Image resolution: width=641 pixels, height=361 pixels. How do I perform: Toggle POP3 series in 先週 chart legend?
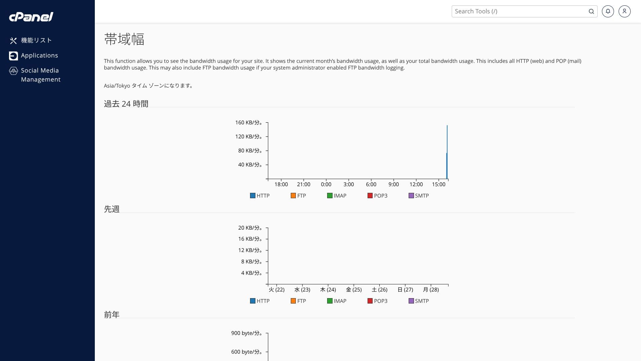tap(377, 301)
